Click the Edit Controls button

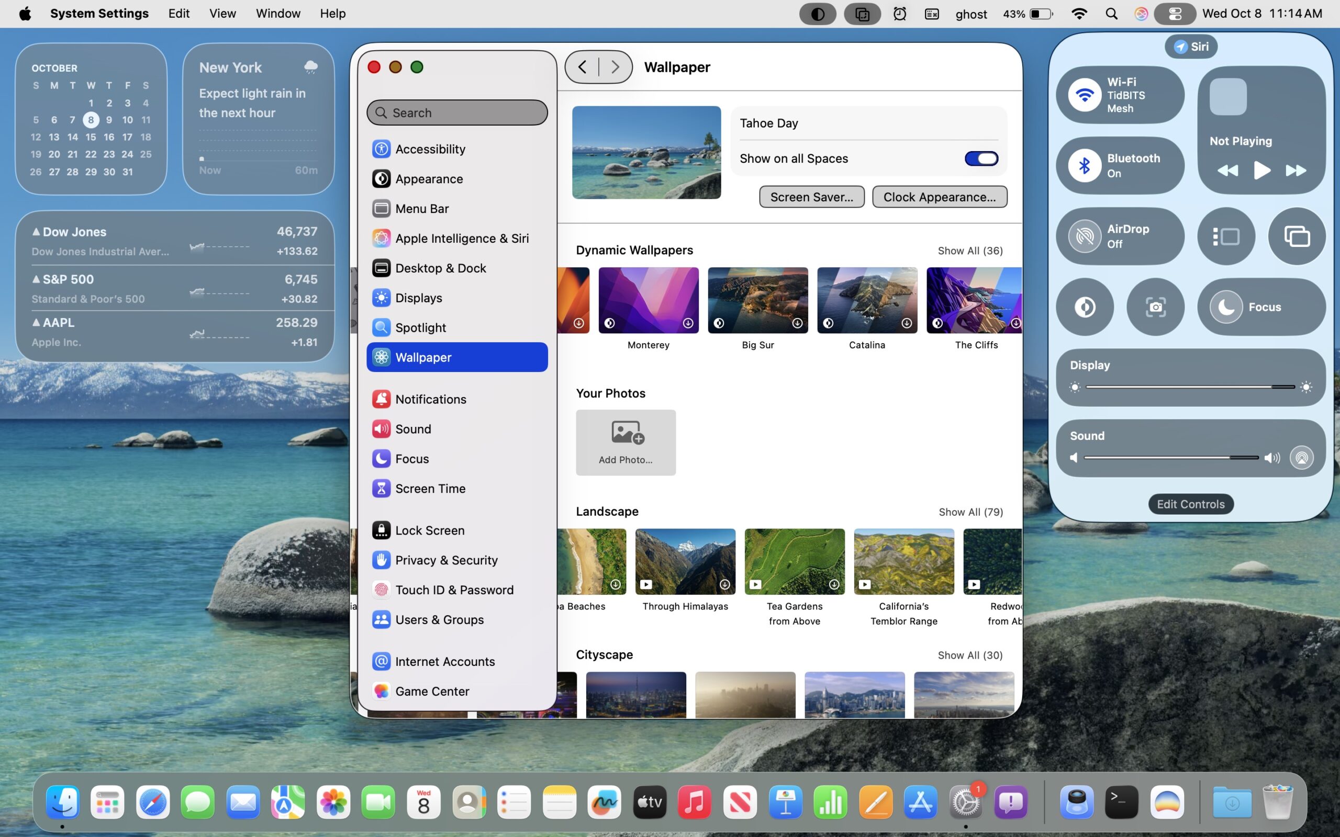tap(1190, 504)
